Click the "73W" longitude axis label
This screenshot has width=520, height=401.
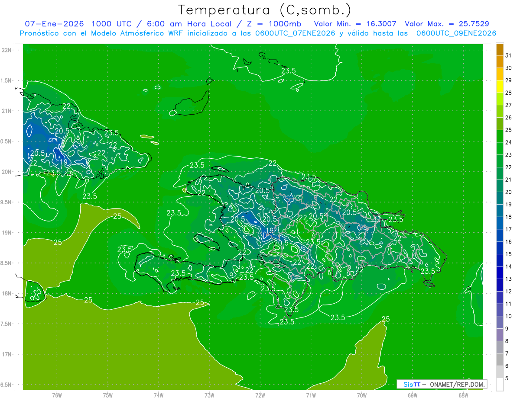click(x=209, y=395)
